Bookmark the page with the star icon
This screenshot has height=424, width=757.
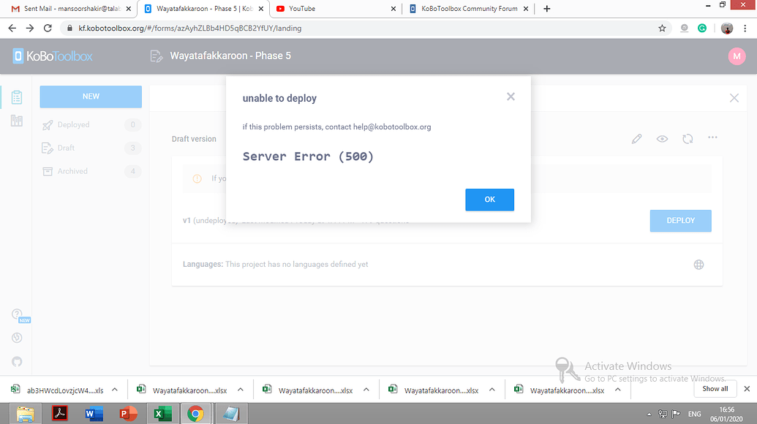pos(662,28)
